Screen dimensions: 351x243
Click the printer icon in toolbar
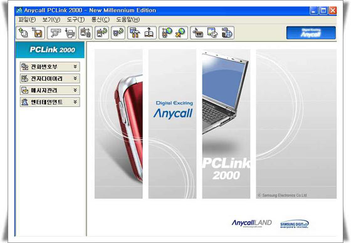70,33
